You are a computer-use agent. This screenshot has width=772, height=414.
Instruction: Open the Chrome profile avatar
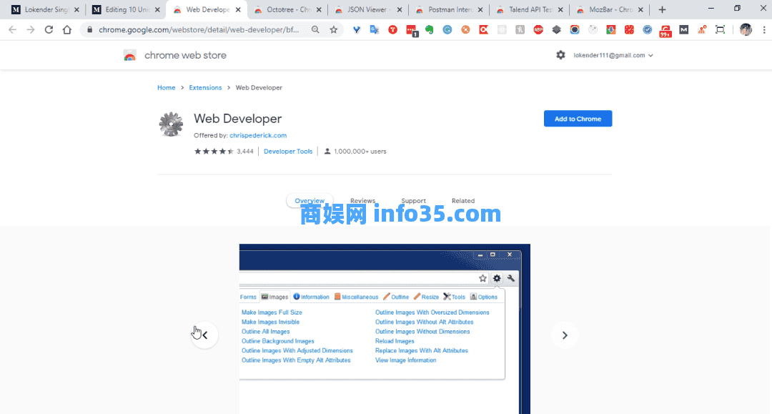click(x=746, y=30)
